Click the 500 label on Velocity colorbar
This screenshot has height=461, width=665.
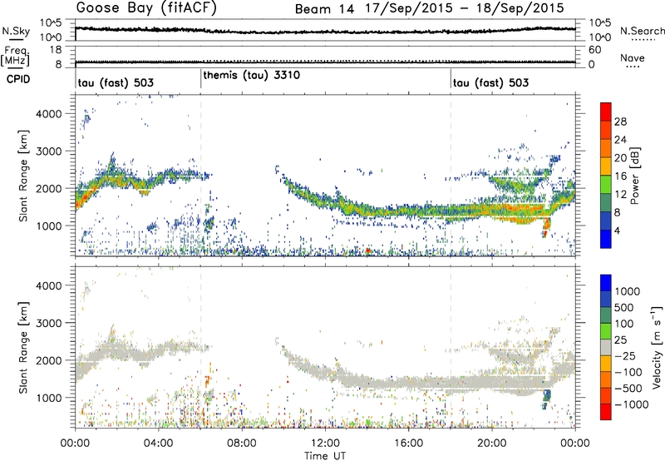tap(624, 308)
